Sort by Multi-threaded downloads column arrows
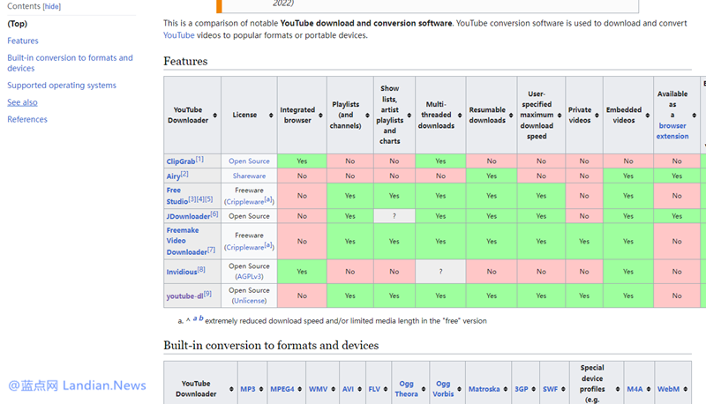The height and width of the screenshot is (404, 706). point(459,116)
